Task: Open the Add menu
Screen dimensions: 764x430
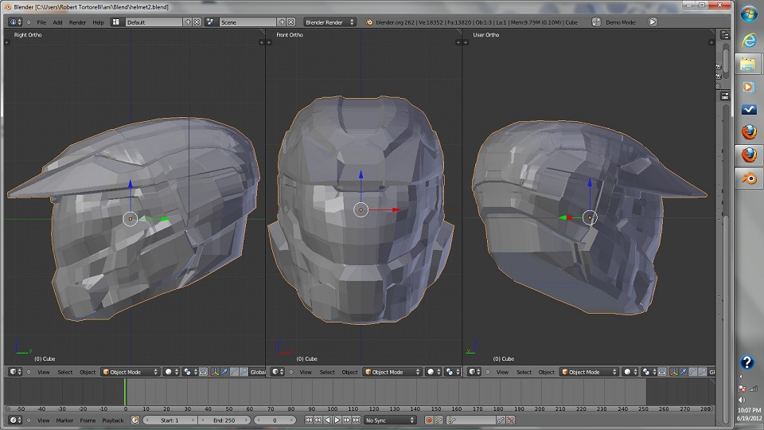Action: 57,22
